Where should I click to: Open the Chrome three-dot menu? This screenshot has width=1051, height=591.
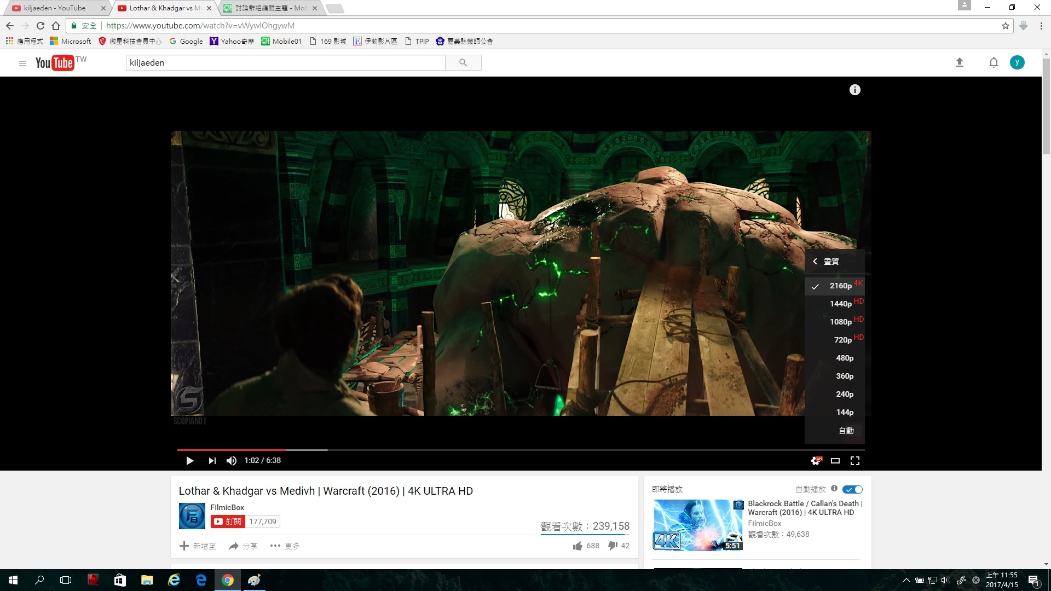[1041, 26]
